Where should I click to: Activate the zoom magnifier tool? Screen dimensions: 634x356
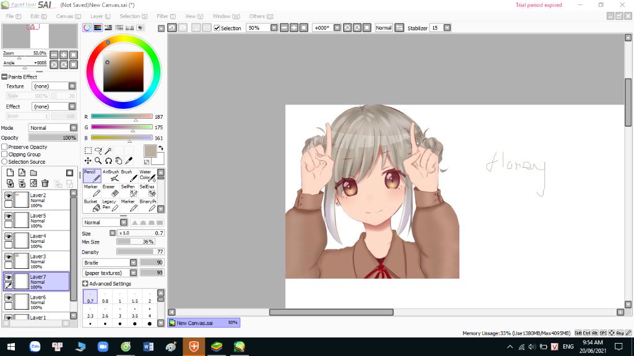tap(98, 161)
